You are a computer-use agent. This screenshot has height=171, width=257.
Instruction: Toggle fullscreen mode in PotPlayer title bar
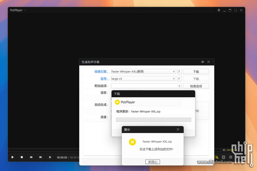[235, 10]
